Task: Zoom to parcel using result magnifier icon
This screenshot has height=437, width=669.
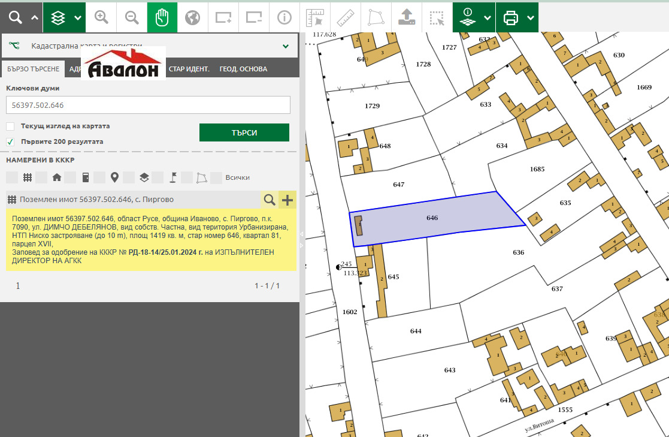Action: (x=270, y=200)
